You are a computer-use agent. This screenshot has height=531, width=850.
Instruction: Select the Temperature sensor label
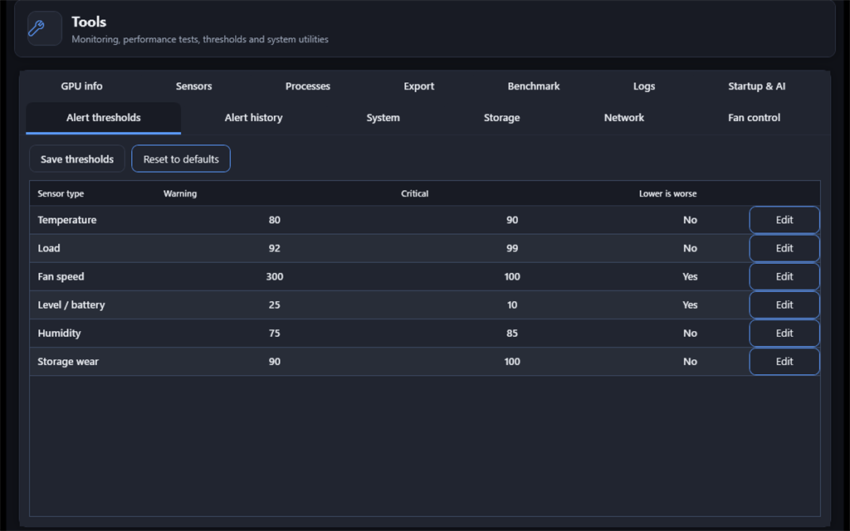click(x=67, y=220)
